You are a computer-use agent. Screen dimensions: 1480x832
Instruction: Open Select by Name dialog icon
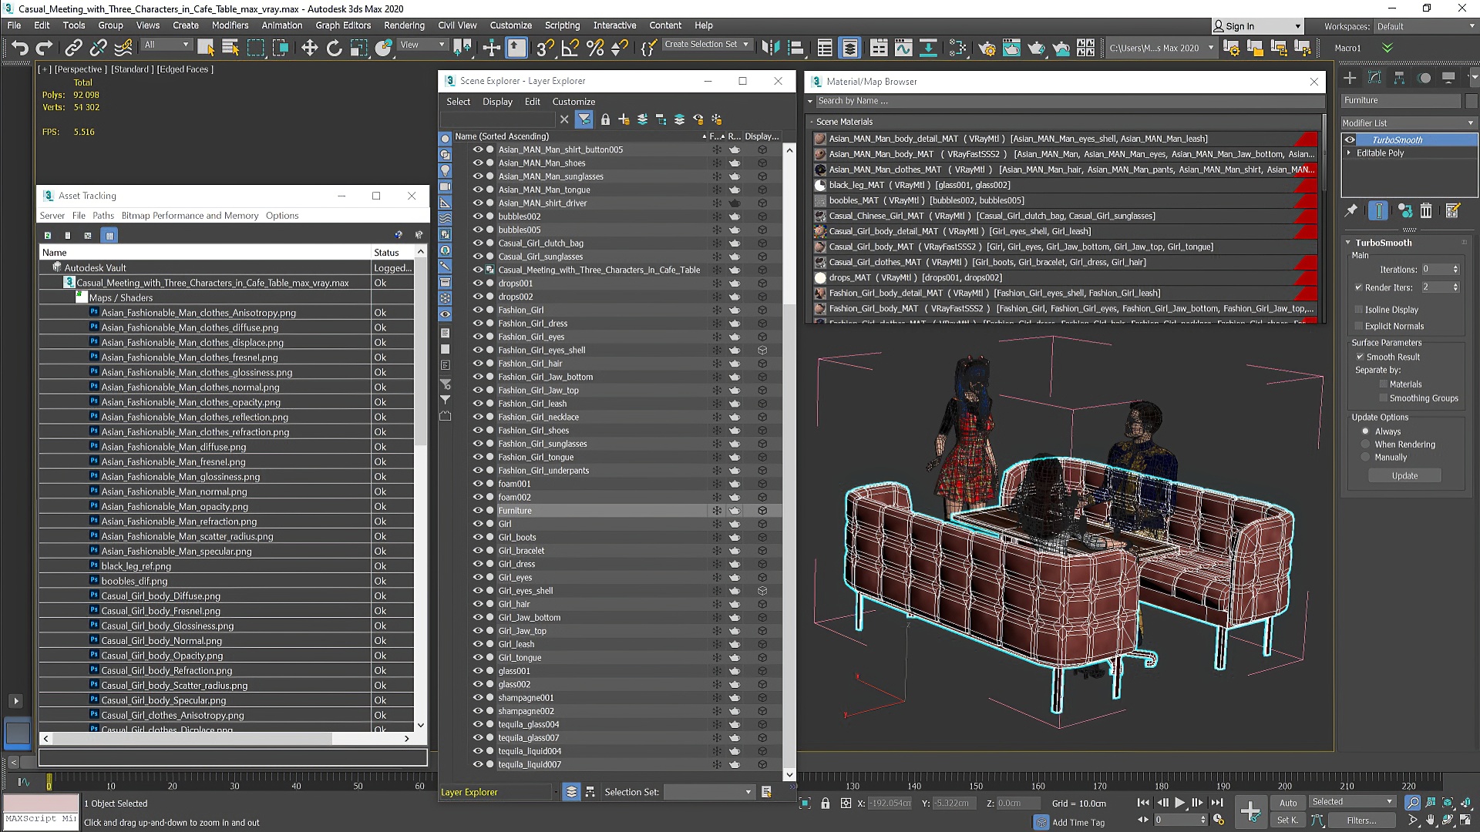point(230,48)
